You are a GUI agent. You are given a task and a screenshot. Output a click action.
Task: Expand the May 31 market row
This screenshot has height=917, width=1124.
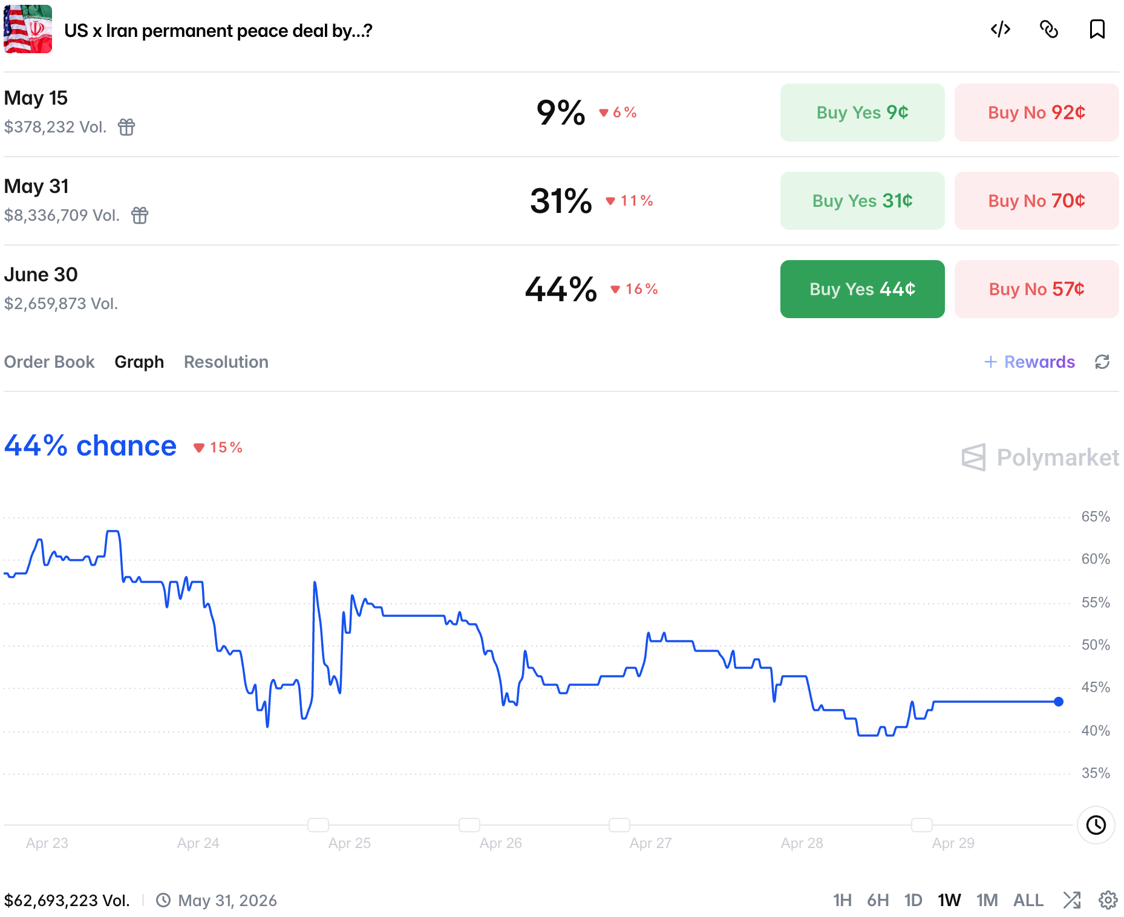pos(302,201)
